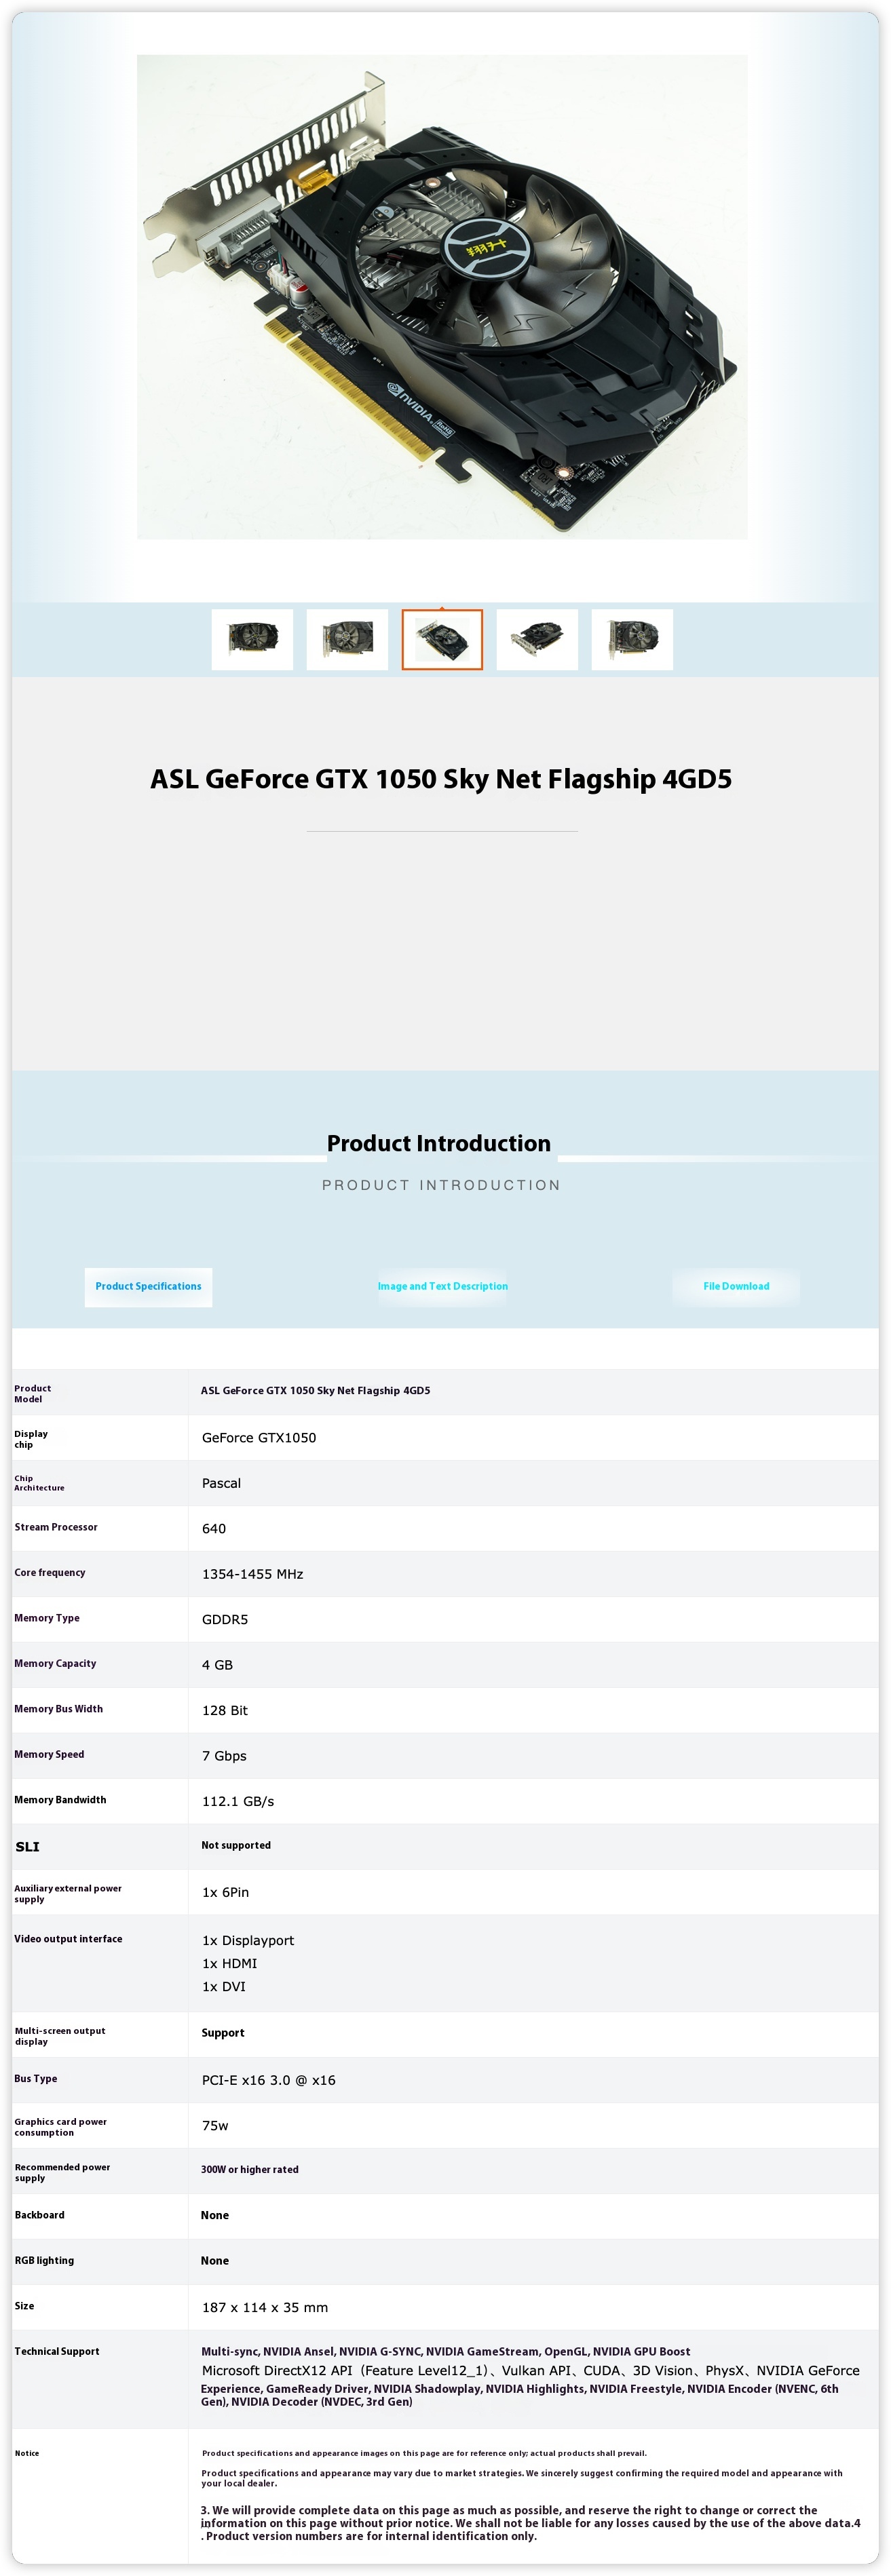The height and width of the screenshot is (2576, 891).
Task: Click the orange-bordered selected thumbnail
Action: (x=442, y=639)
